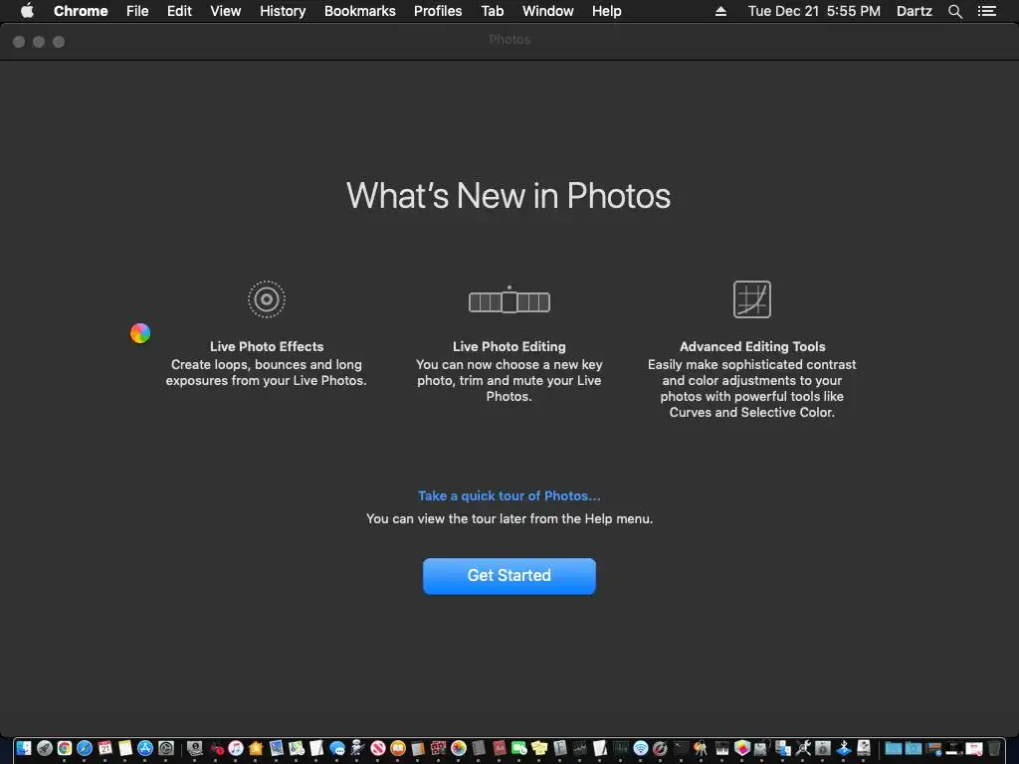Open the View menu
The image size is (1019, 764).
point(226,11)
